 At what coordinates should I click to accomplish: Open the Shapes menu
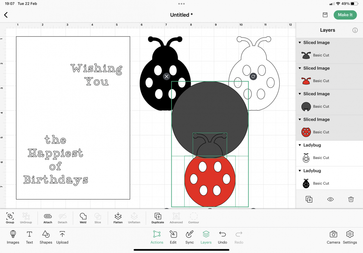click(x=46, y=237)
